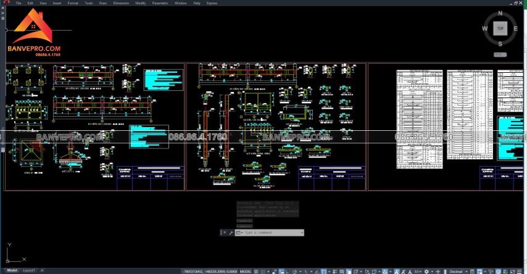Open the Dimension menu

(x=121, y=3)
